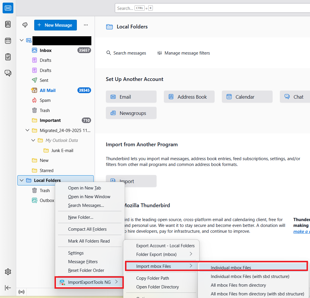Image resolution: width=310 pixels, height=298 pixels.
Task: Collapse the spaces toolbar arrow
Action: 8,288
